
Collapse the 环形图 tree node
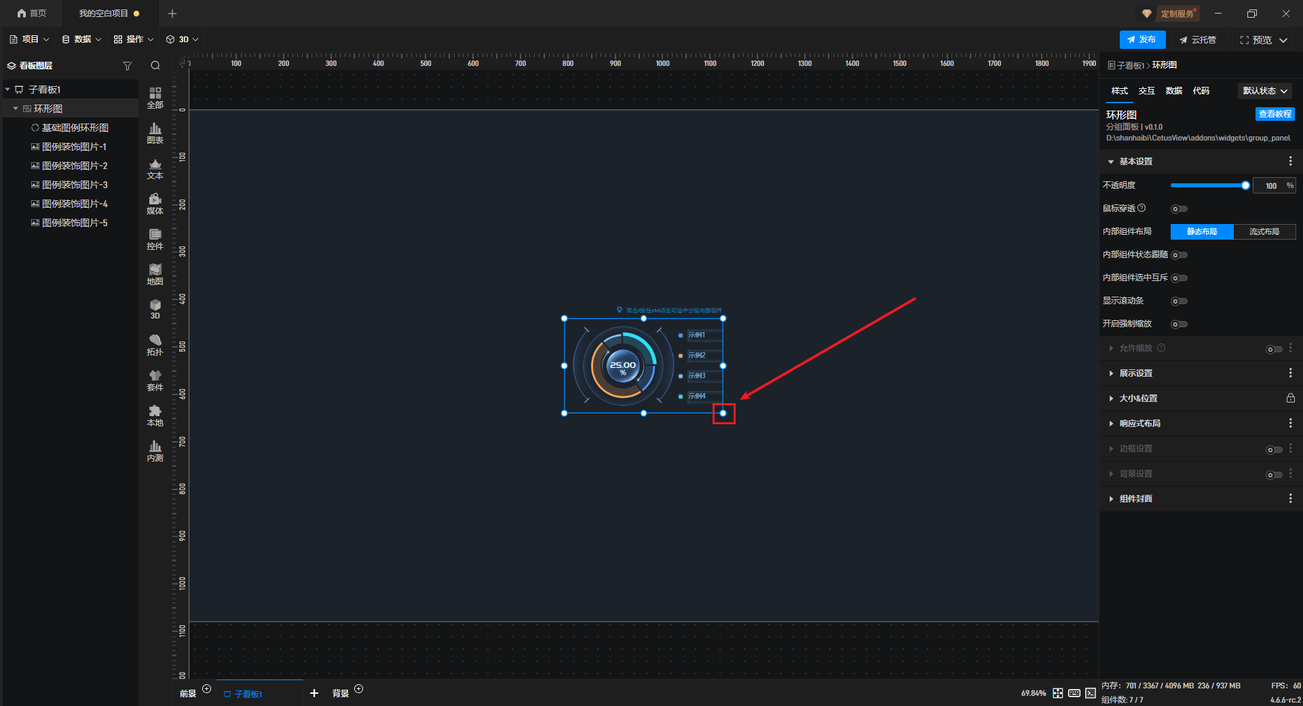click(16, 109)
